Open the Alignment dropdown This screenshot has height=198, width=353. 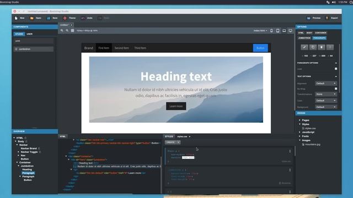pos(326,83)
